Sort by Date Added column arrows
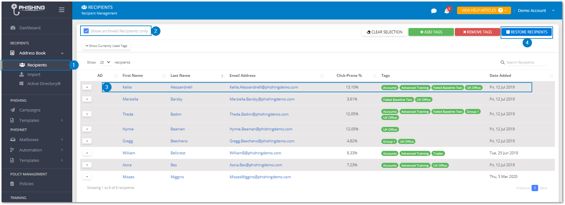Image resolution: width=565 pixels, height=205 pixels. pyautogui.click(x=551, y=76)
